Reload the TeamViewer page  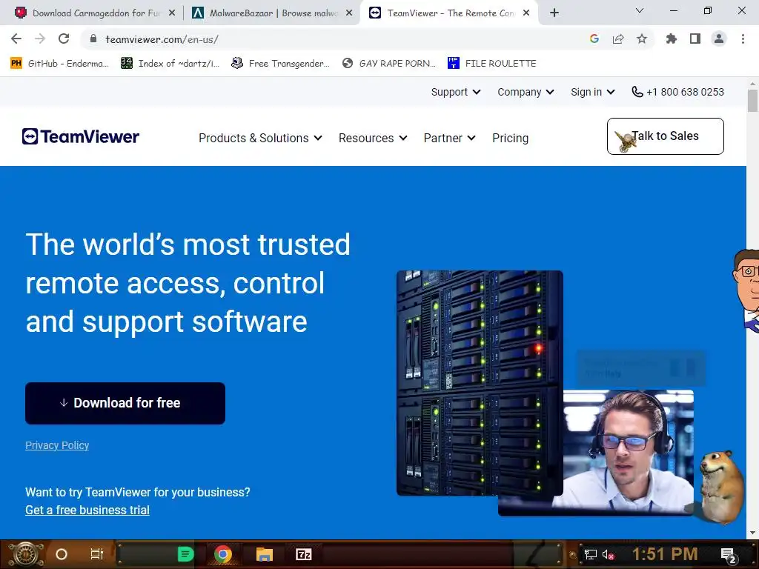[64, 39]
